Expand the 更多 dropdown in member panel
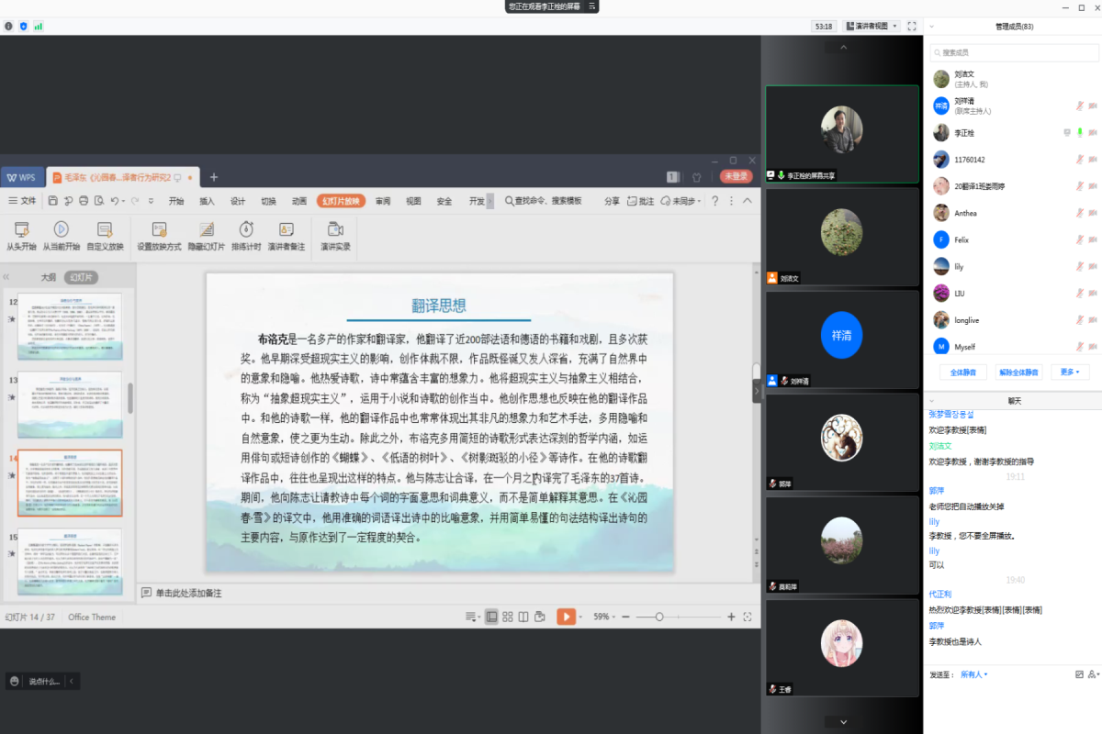 (x=1069, y=372)
